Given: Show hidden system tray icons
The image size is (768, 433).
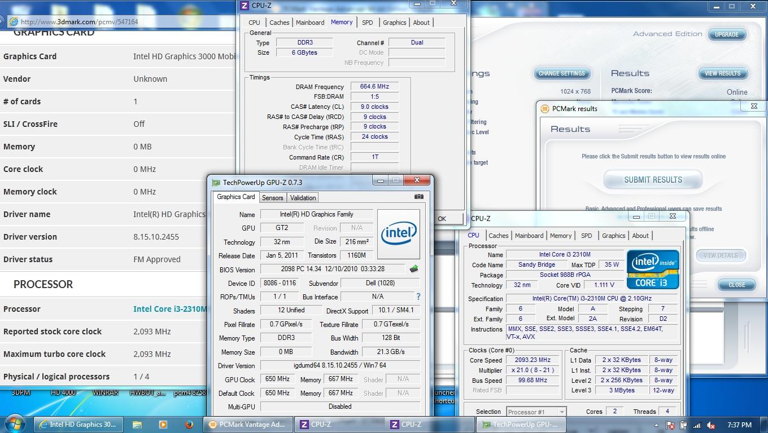Looking at the screenshot, I should [x=657, y=425].
